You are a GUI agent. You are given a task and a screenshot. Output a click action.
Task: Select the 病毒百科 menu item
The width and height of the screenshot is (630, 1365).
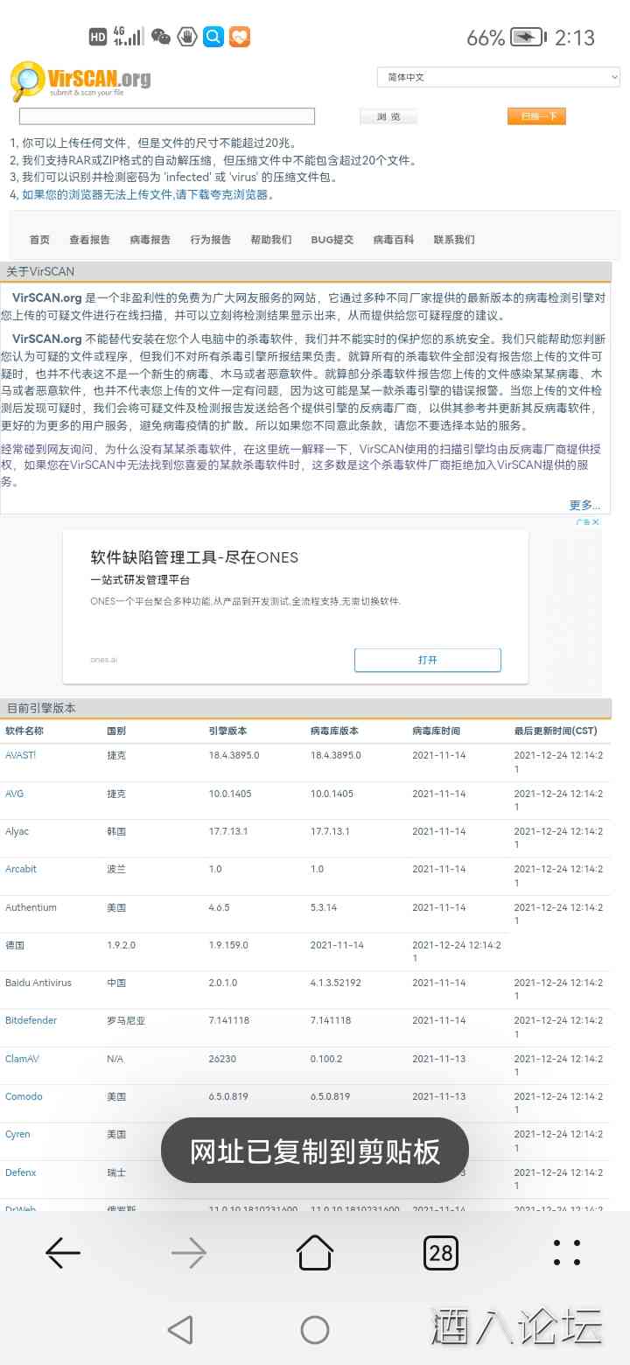pyautogui.click(x=393, y=240)
